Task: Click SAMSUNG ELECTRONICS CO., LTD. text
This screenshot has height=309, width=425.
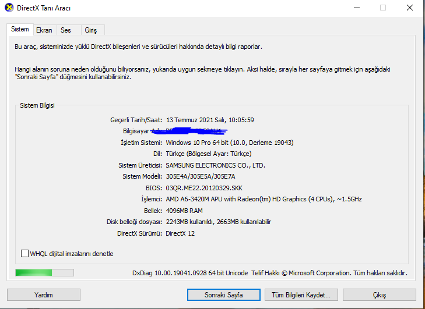Action: point(216,165)
